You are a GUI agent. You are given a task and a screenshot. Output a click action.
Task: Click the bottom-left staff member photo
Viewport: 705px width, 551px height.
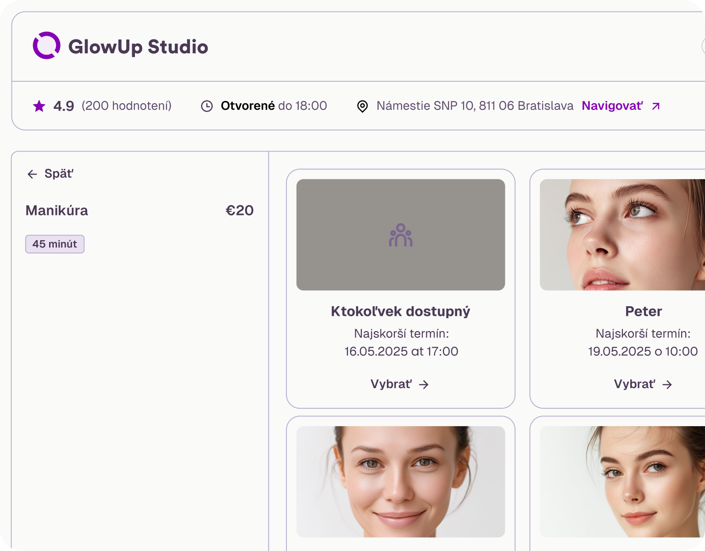[x=401, y=482]
